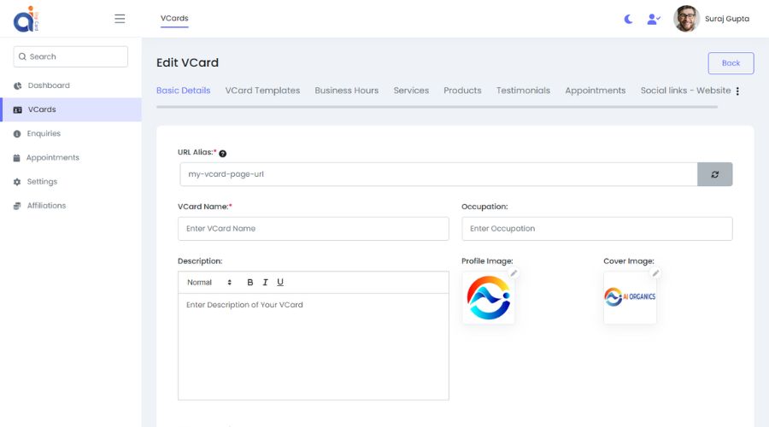Image resolution: width=769 pixels, height=427 pixels.
Task: Click the sidebar Search field
Action: coord(71,56)
